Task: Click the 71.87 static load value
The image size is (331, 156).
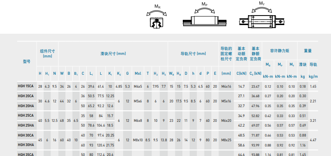Action: coord(255,135)
